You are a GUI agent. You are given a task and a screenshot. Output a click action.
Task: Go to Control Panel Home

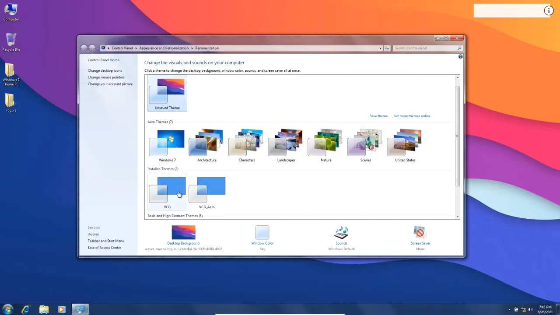click(x=103, y=60)
